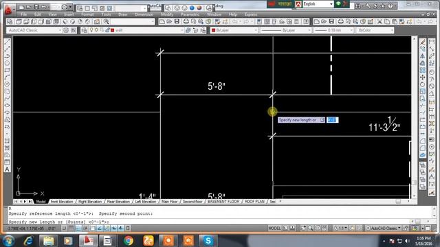Open the ByLayer color control dropdown
Viewport: 440px width, 247px height.
click(234, 30)
